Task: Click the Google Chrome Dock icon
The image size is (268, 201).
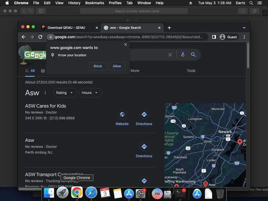Action: [77, 193]
